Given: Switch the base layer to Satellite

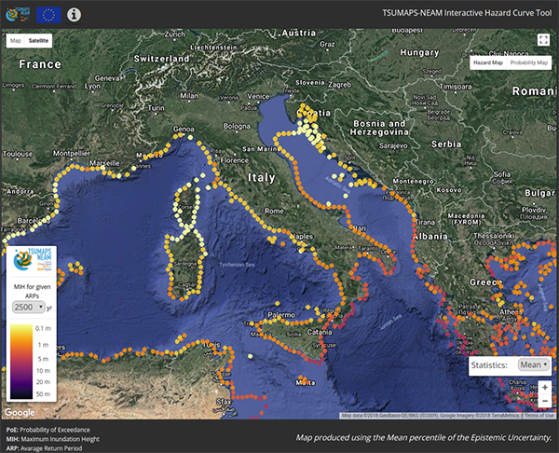Looking at the screenshot, I should [x=38, y=41].
